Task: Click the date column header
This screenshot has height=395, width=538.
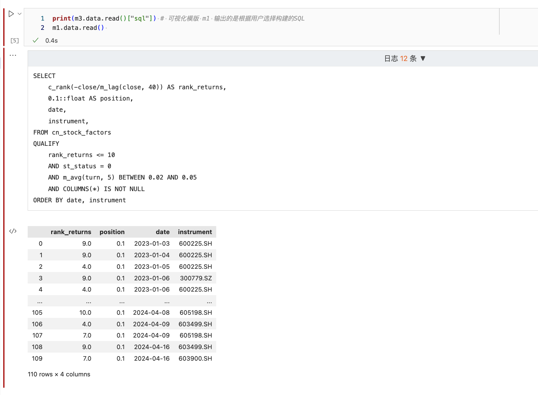Action: (x=162, y=232)
